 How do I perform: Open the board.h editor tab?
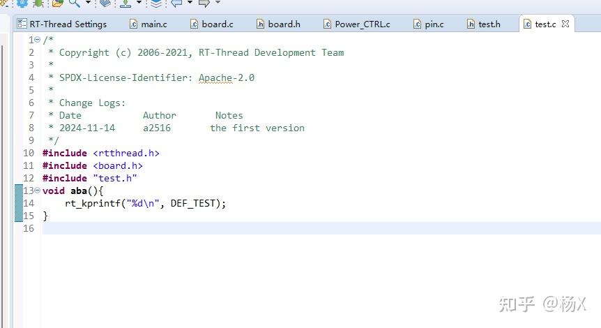coord(278,24)
